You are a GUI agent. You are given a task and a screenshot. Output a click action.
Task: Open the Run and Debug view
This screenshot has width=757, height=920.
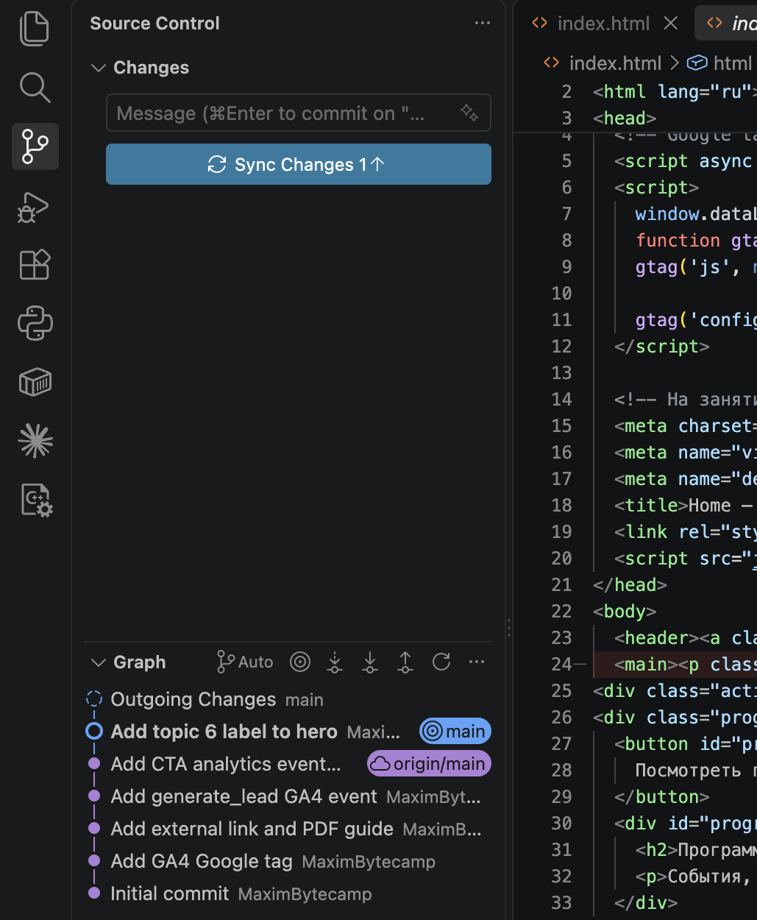pyautogui.click(x=35, y=206)
